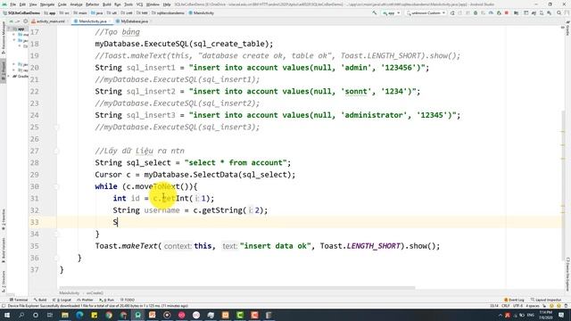The image size is (571, 321).
Task: Open the Refactor menu
Action: click(93, 4)
